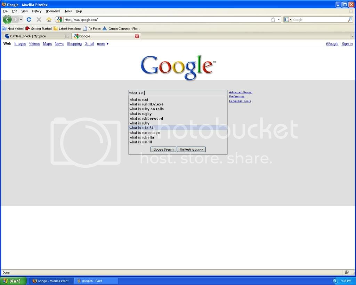Click the iGoogle link

click(x=332, y=43)
